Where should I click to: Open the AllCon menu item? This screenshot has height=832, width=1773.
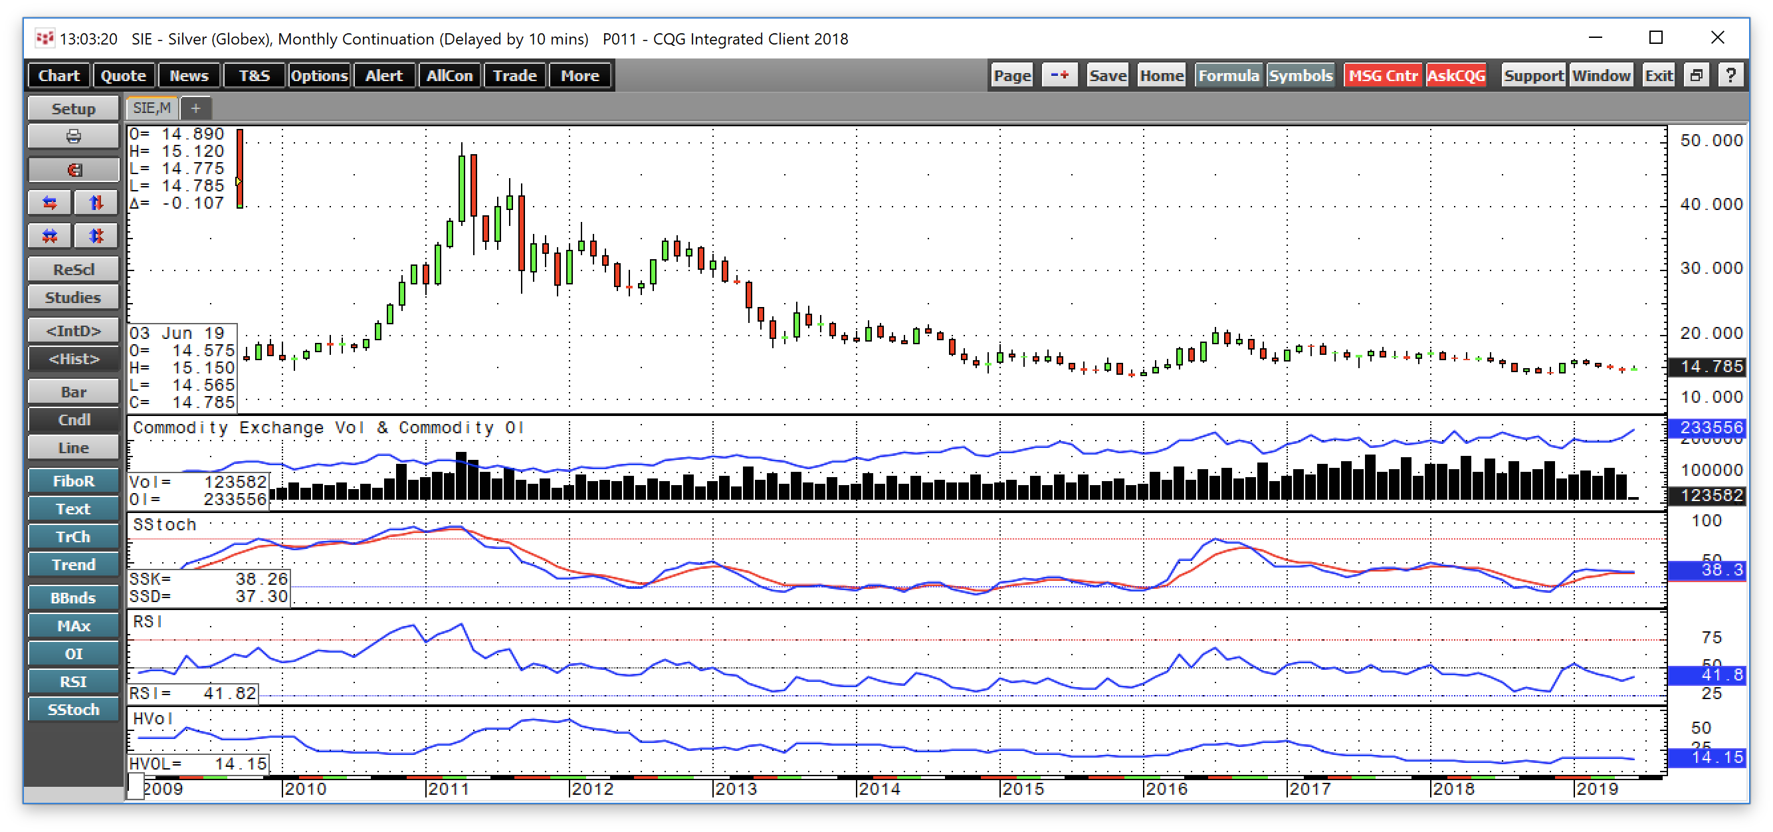pyautogui.click(x=449, y=75)
